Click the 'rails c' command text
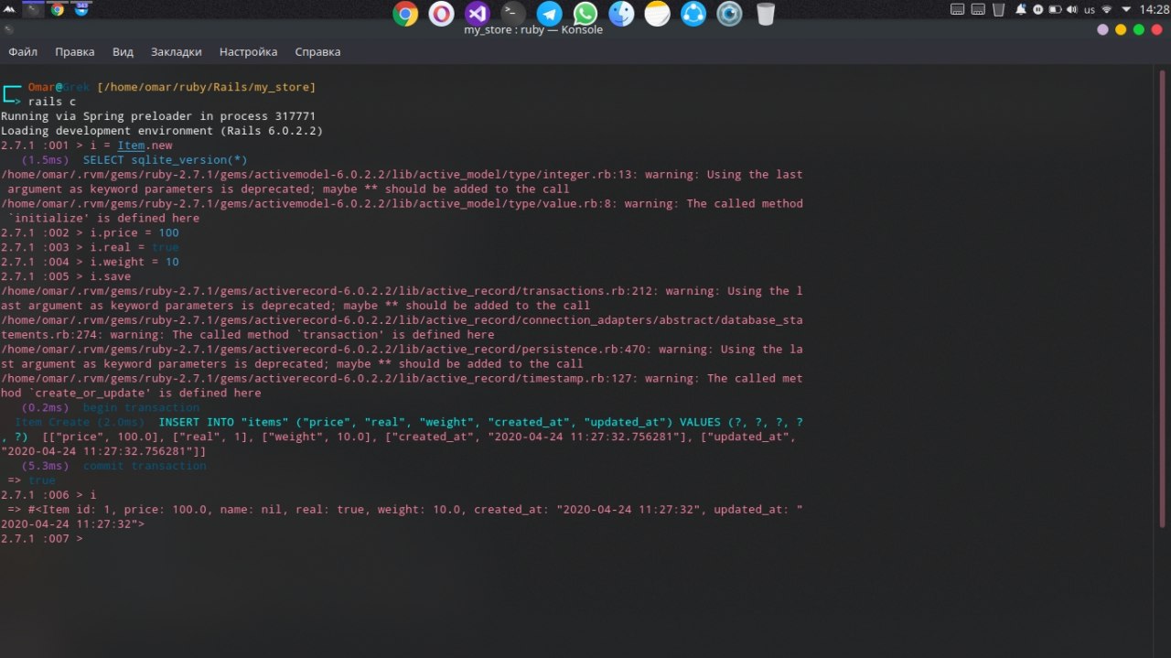The image size is (1171, 658). tap(52, 102)
